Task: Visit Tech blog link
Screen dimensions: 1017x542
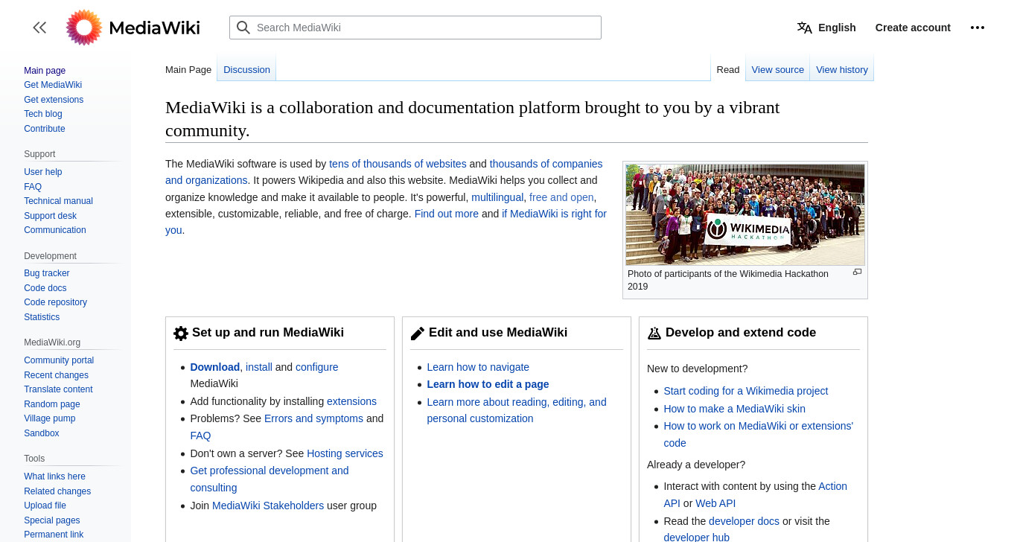Action: tap(43, 114)
